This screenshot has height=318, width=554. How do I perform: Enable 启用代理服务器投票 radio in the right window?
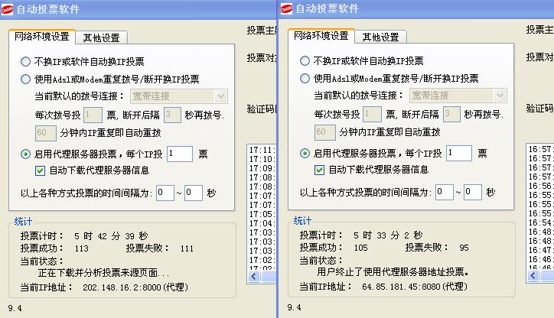pyautogui.click(x=305, y=154)
